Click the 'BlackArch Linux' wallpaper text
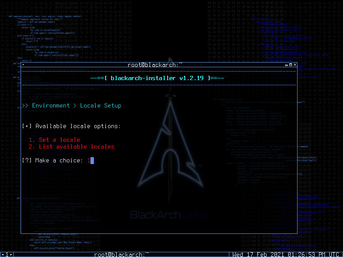 point(169,215)
